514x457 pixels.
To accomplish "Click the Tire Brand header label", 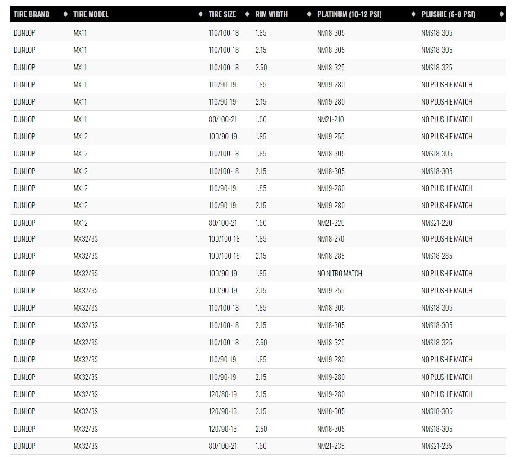I will 32,14.
